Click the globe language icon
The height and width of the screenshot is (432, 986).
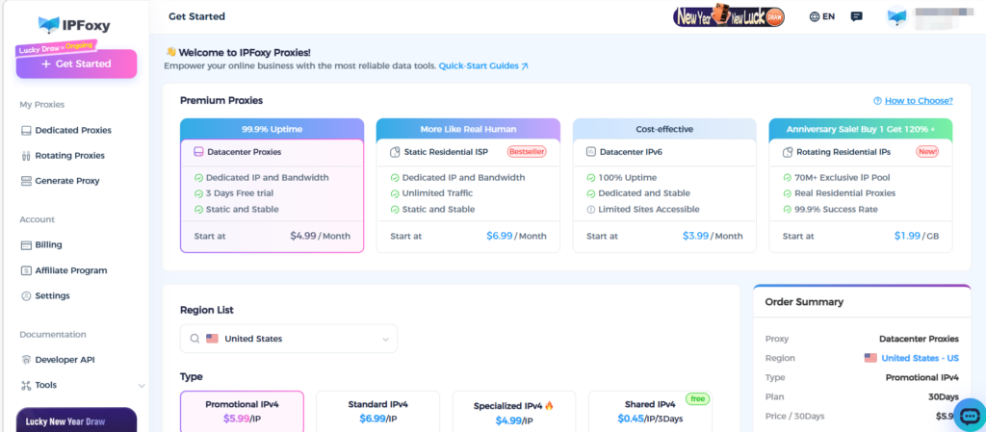[x=815, y=16]
